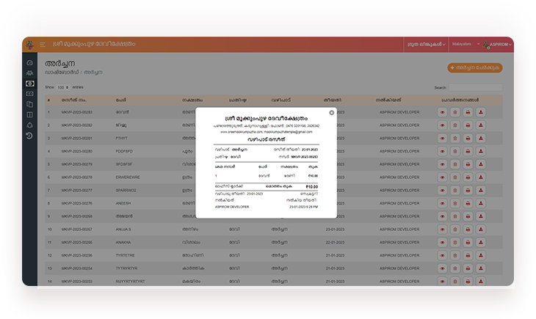Toggle the hamburger sidebar menu

point(43,45)
